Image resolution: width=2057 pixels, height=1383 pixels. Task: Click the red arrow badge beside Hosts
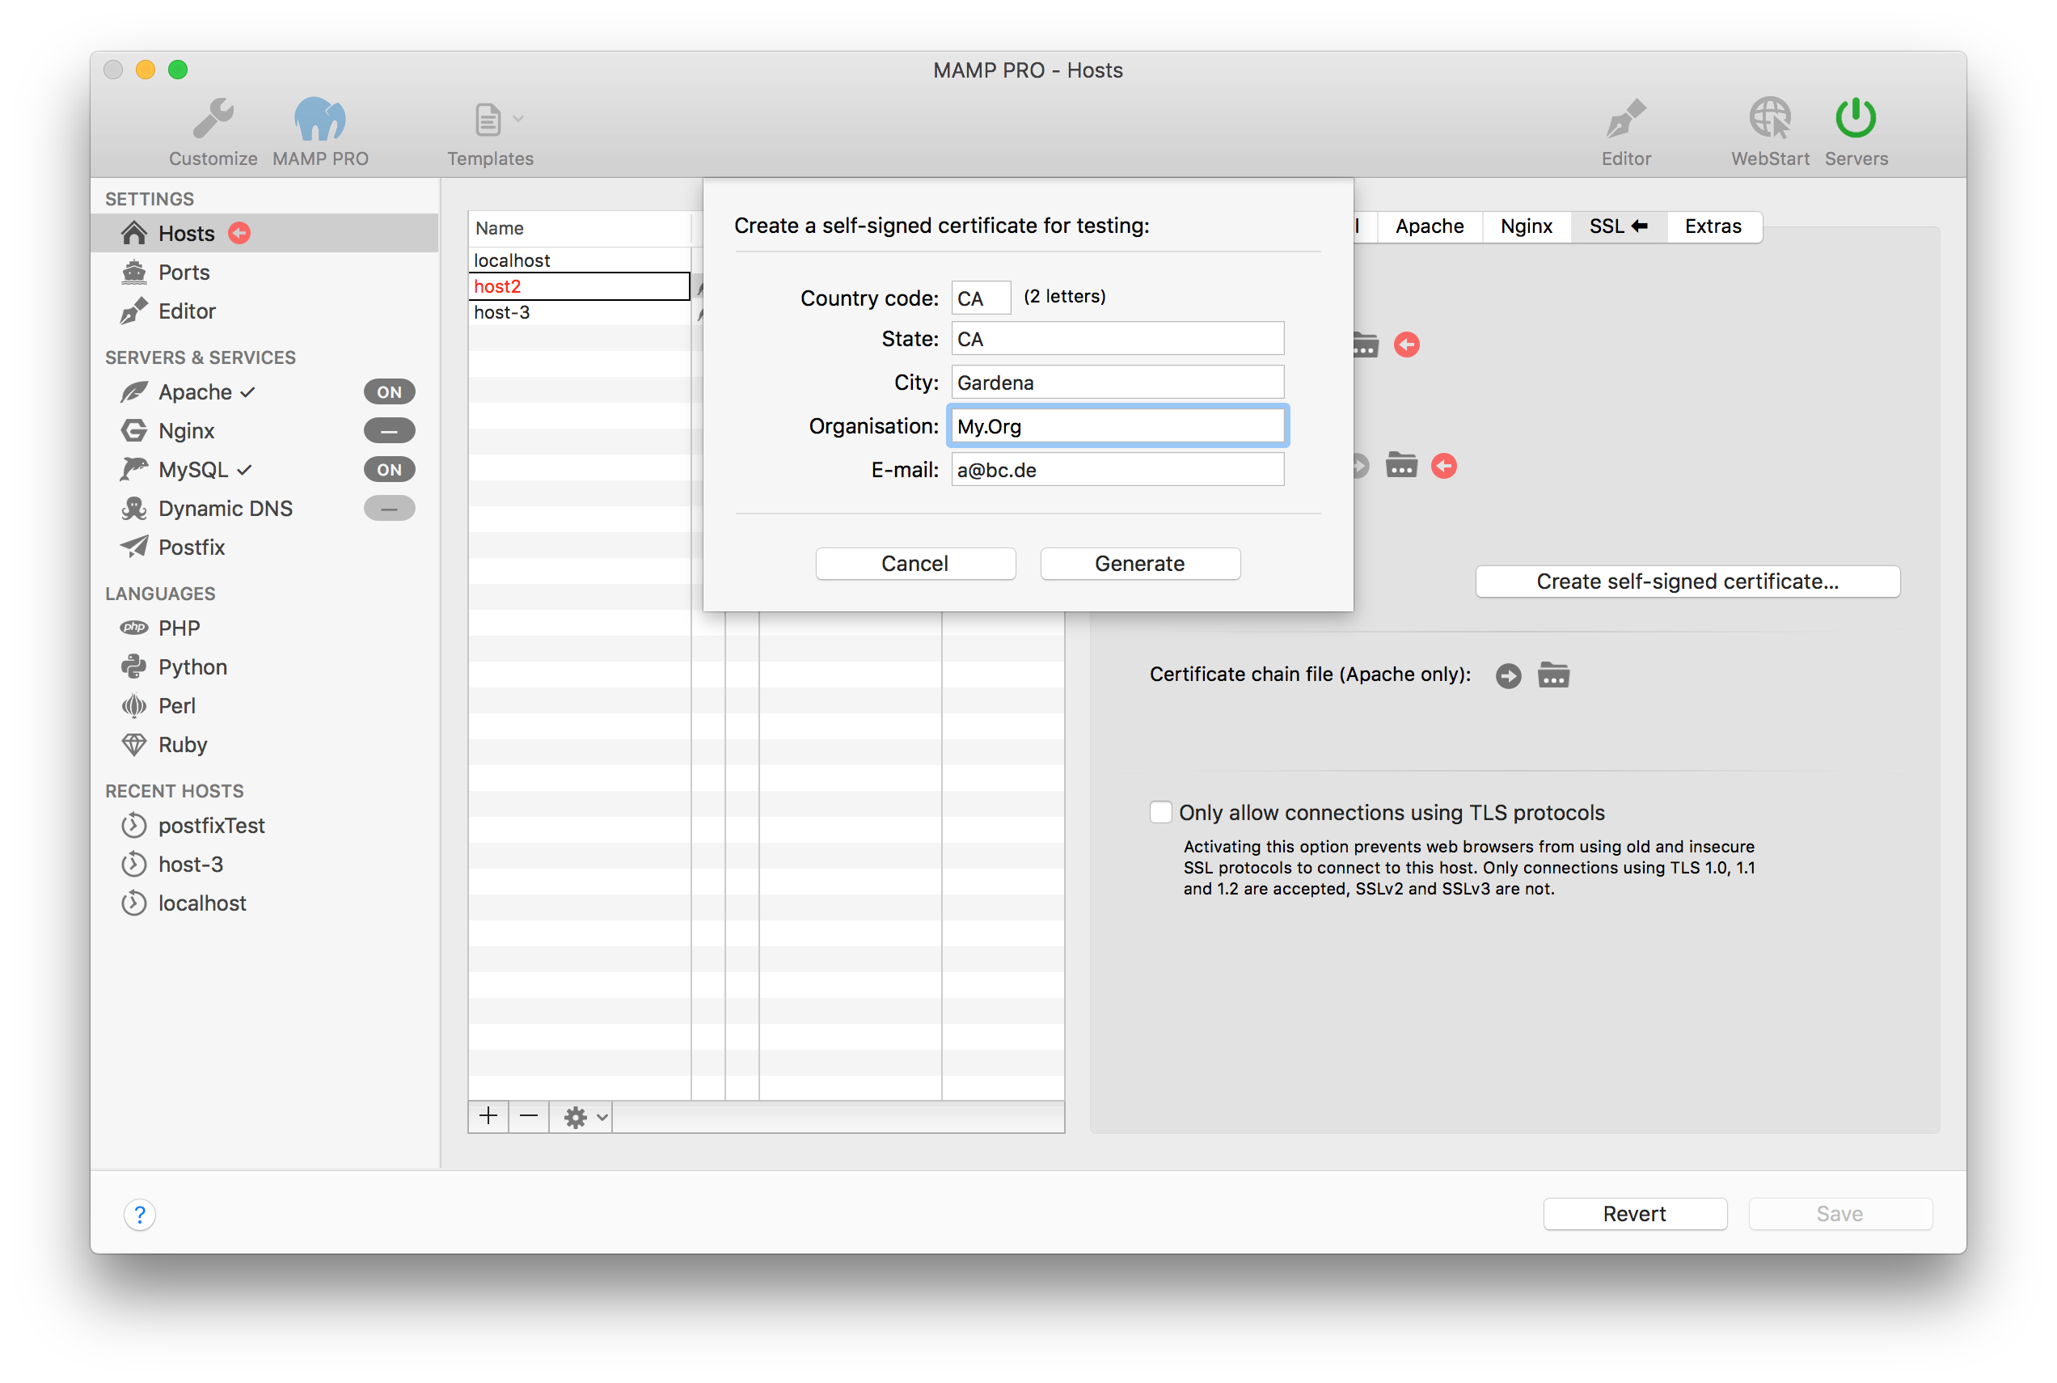(x=239, y=233)
